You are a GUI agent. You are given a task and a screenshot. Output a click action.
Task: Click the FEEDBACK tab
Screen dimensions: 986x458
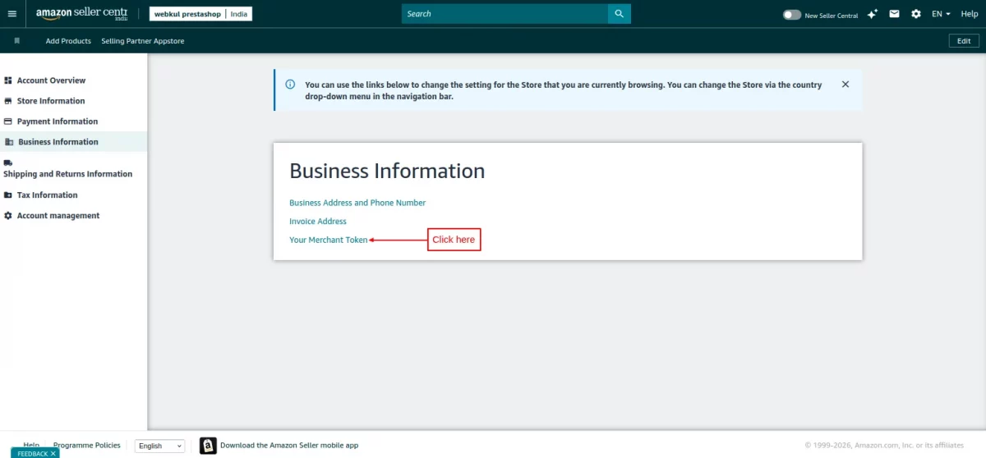click(x=35, y=453)
